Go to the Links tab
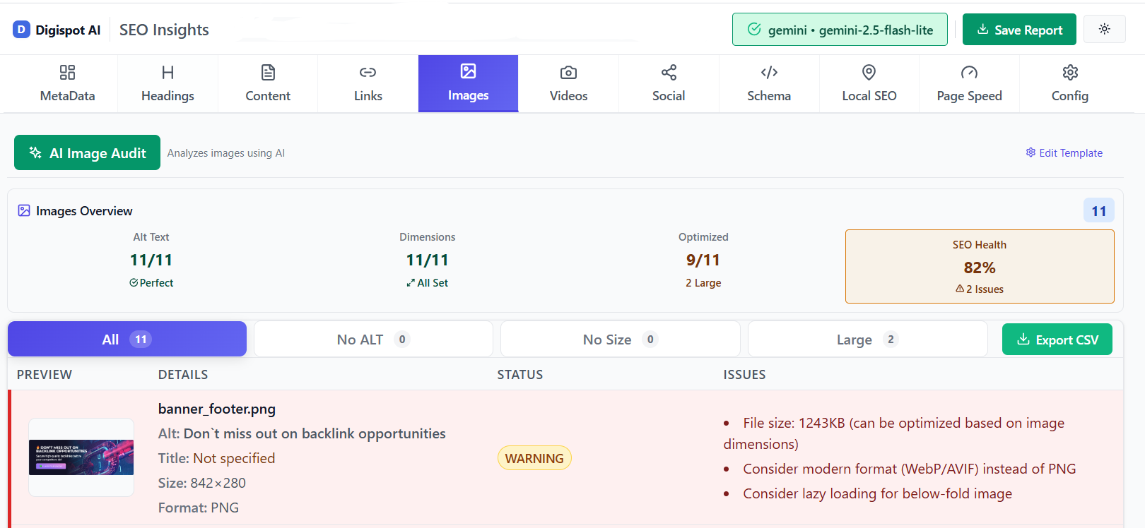Viewport: 1145px width, 528px height. pos(368,83)
